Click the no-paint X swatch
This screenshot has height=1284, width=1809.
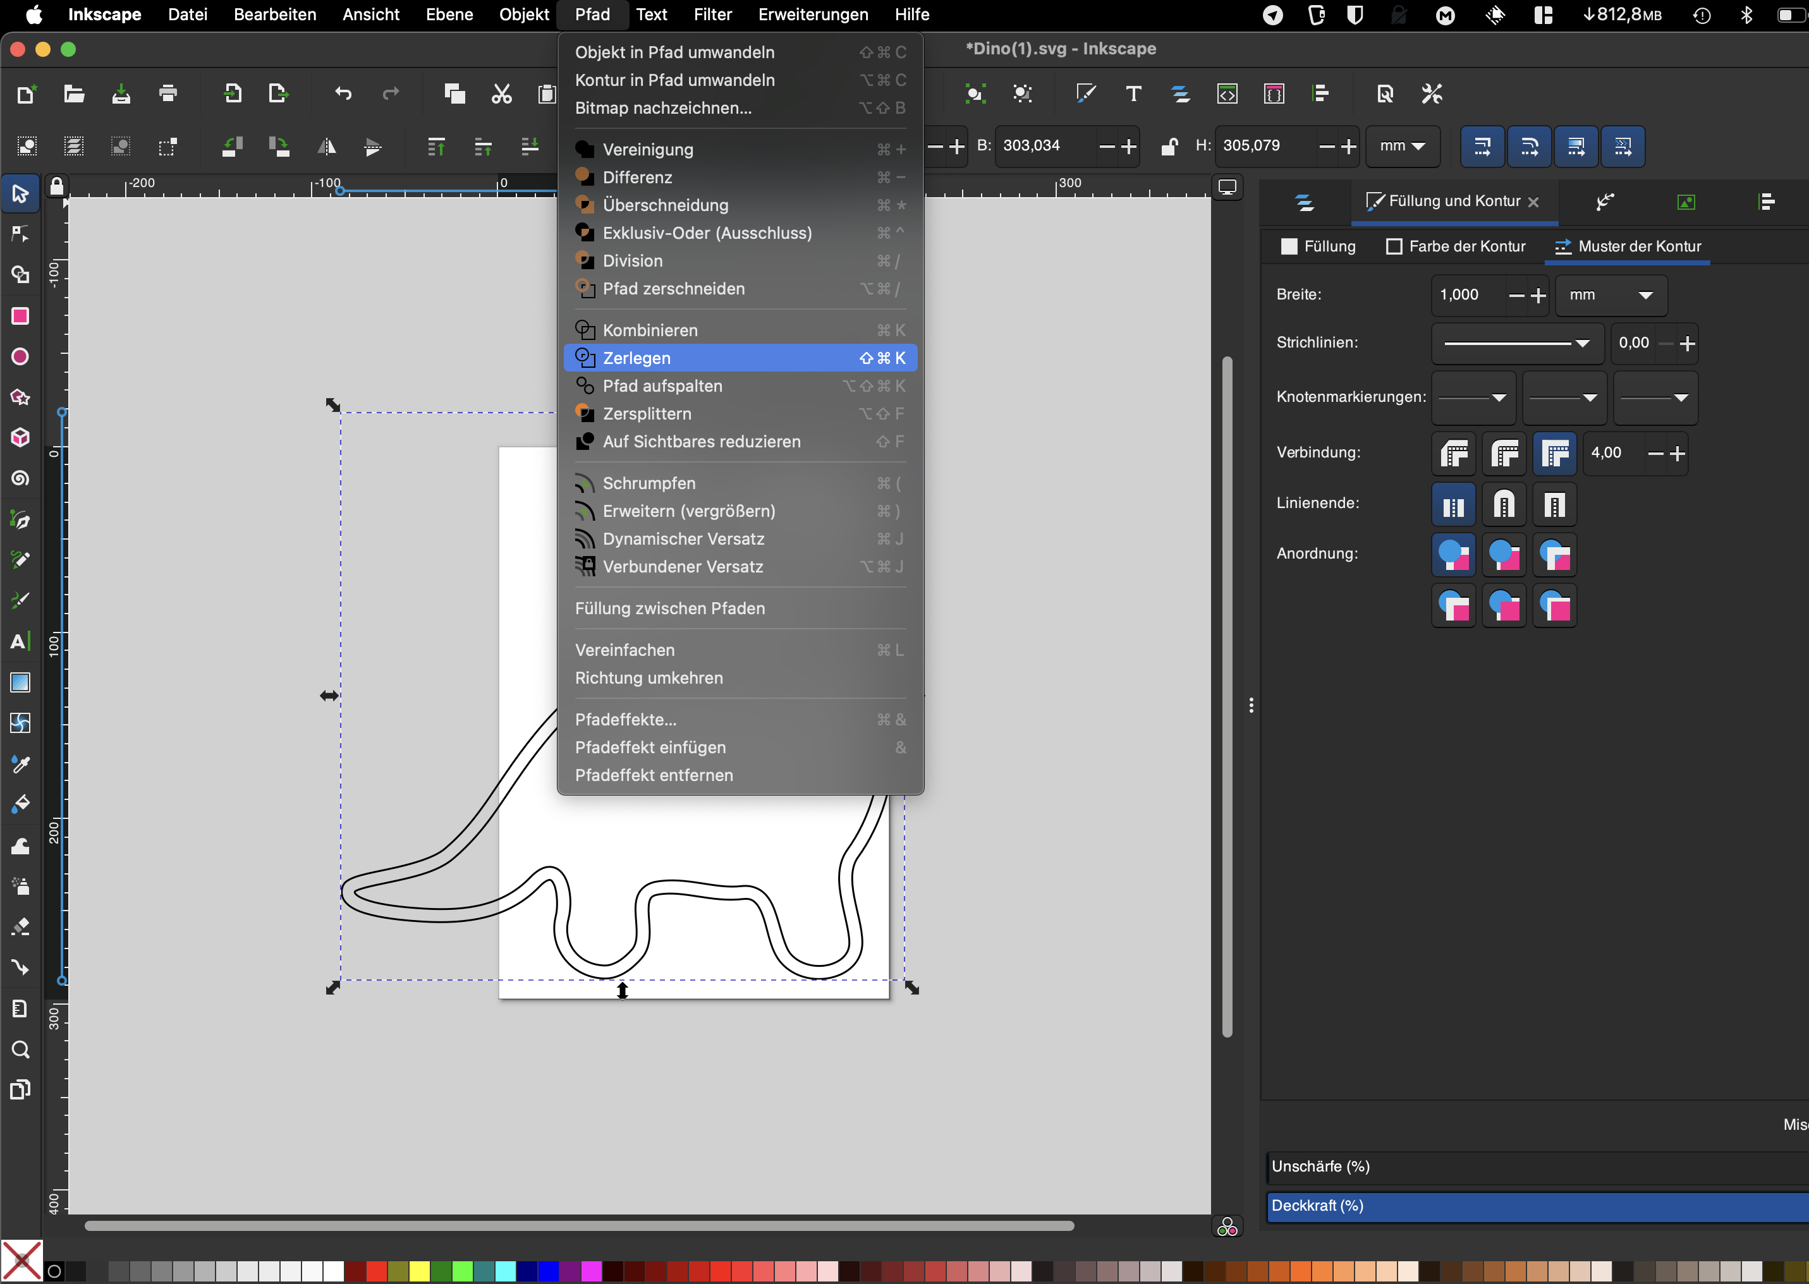pyautogui.click(x=21, y=1261)
